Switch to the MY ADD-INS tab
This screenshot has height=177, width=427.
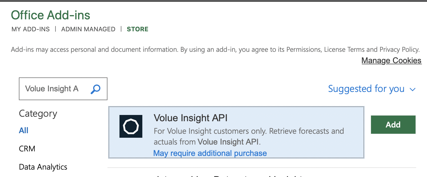tap(31, 29)
